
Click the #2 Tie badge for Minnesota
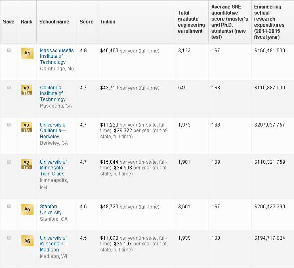click(27, 164)
